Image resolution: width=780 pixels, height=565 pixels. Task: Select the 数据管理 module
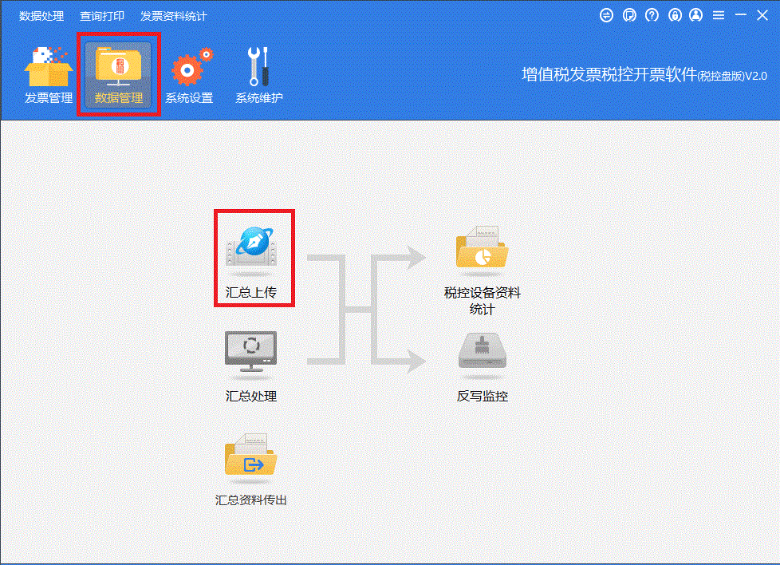118,75
